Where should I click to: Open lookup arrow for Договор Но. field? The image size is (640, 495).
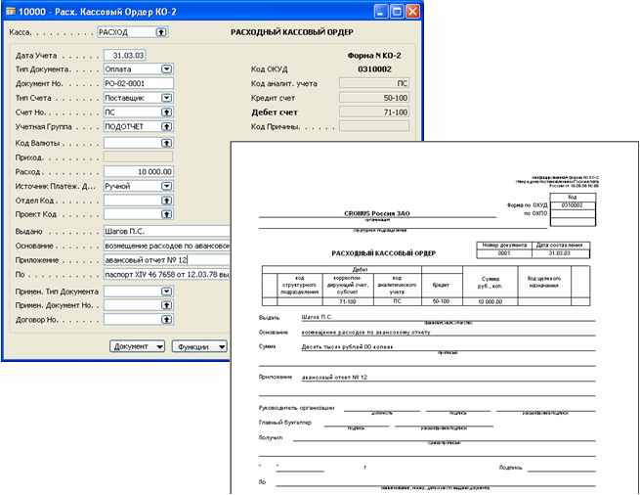click(x=166, y=319)
